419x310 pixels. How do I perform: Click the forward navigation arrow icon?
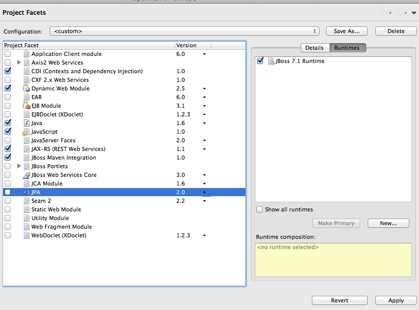coord(398,13)
